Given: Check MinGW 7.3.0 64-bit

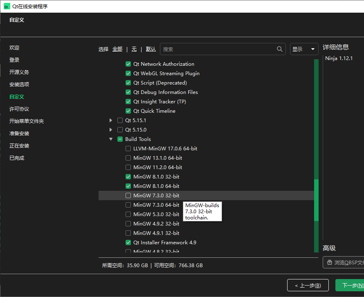Looking at the screenshot, I should coord(128,205).
